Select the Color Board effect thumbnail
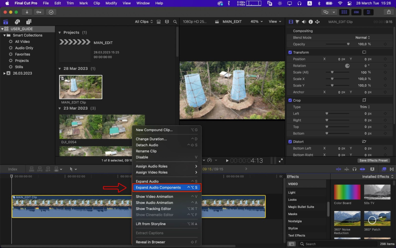The image size is (396, 248). [347, 192]
